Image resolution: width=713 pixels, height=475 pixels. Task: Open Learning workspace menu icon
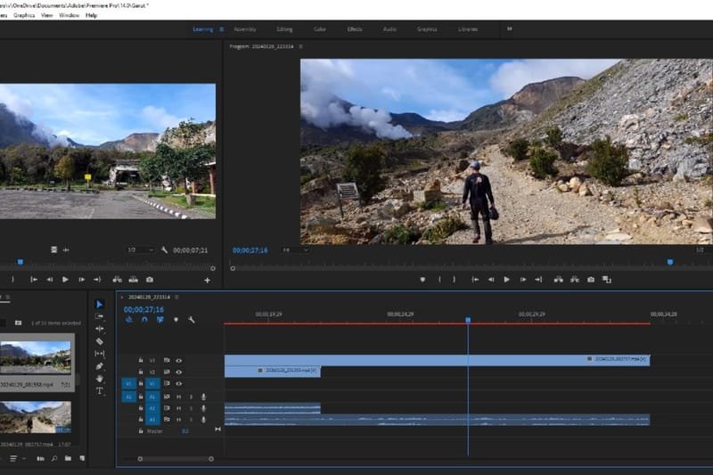point(221,29)
